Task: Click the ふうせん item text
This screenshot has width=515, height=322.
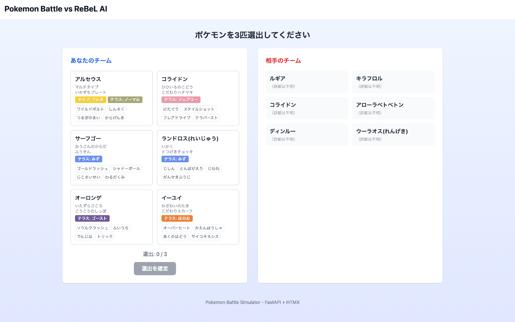Action: 83,152
